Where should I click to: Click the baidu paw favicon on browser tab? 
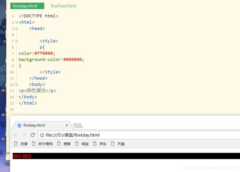(x=19, y=125)
